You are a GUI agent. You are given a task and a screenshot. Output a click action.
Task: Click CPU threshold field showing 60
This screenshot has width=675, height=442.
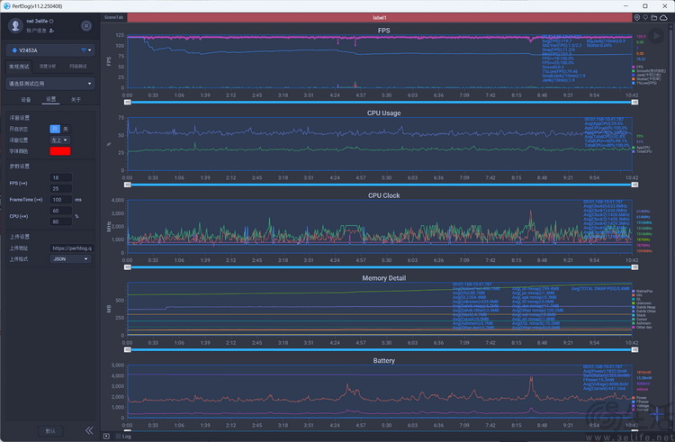click(x=60, y=211)
